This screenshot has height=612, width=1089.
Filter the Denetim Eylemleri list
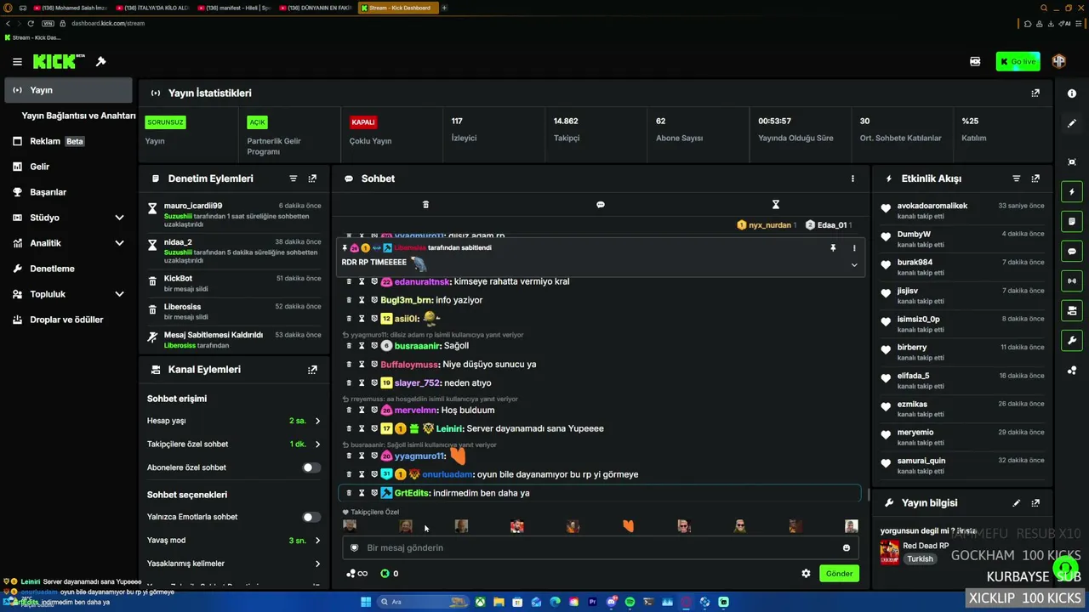294,178
